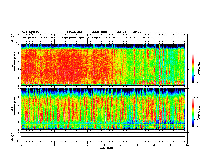Screen dimensions: 211x163
Task: Click inside the ch.1 spectrogram panel
Action: (x=103, y=65)
